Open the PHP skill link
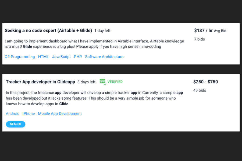Screen dimensions: 242x161 click(78, 57)
